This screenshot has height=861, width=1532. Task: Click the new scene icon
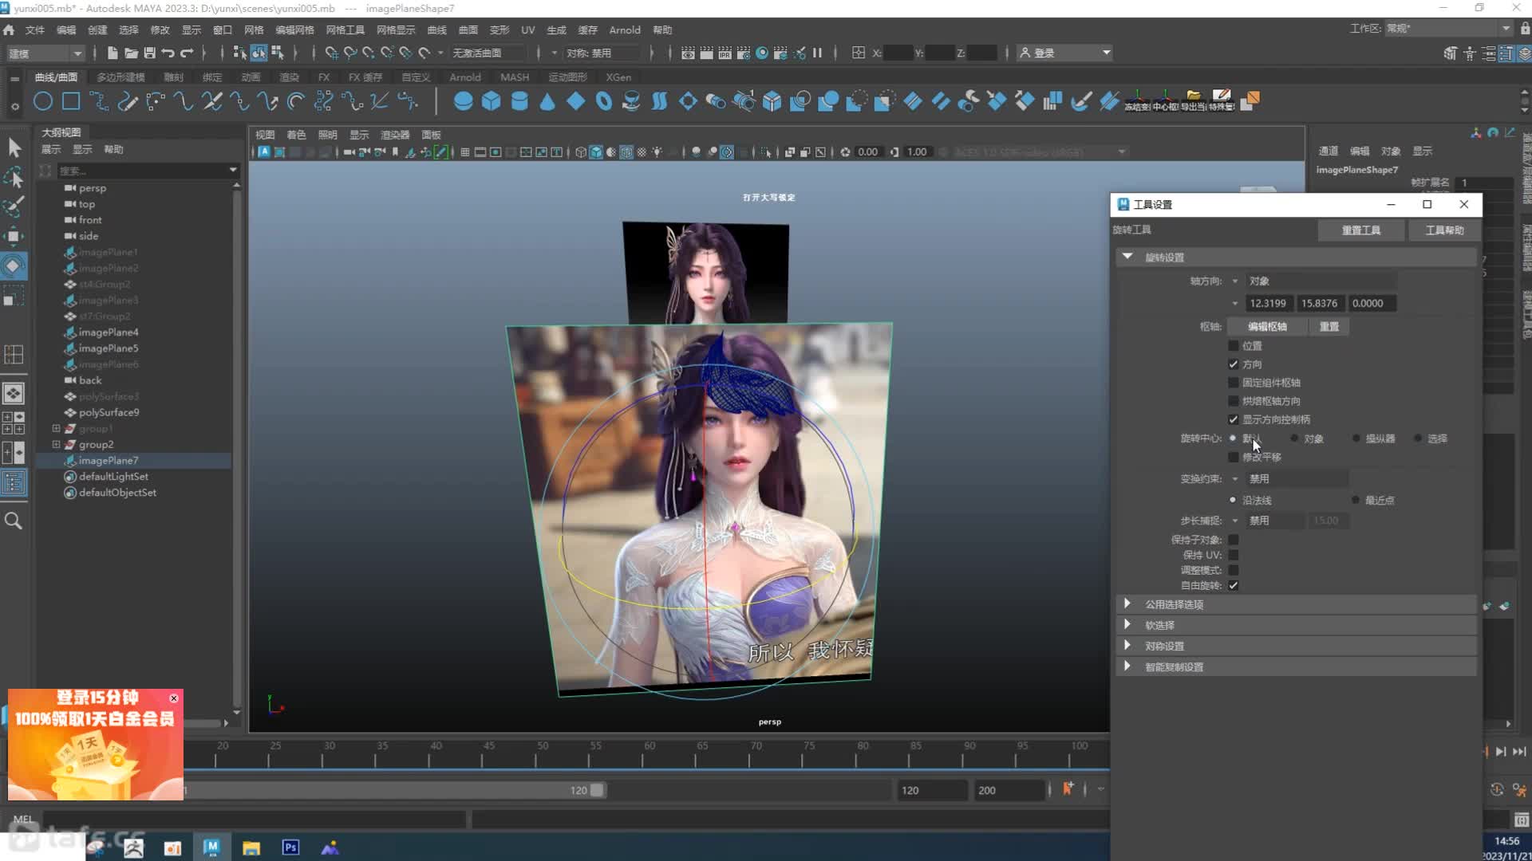pos(112,53)
